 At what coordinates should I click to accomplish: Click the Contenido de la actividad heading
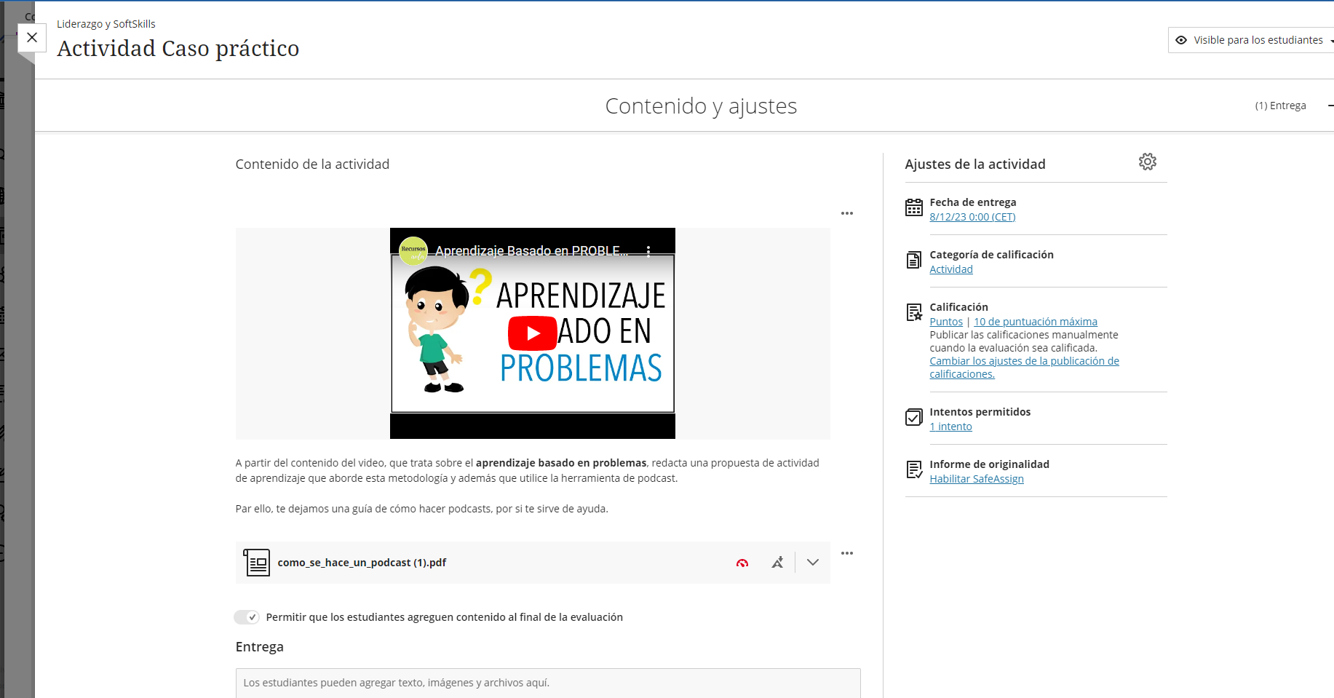pos(312,164)
